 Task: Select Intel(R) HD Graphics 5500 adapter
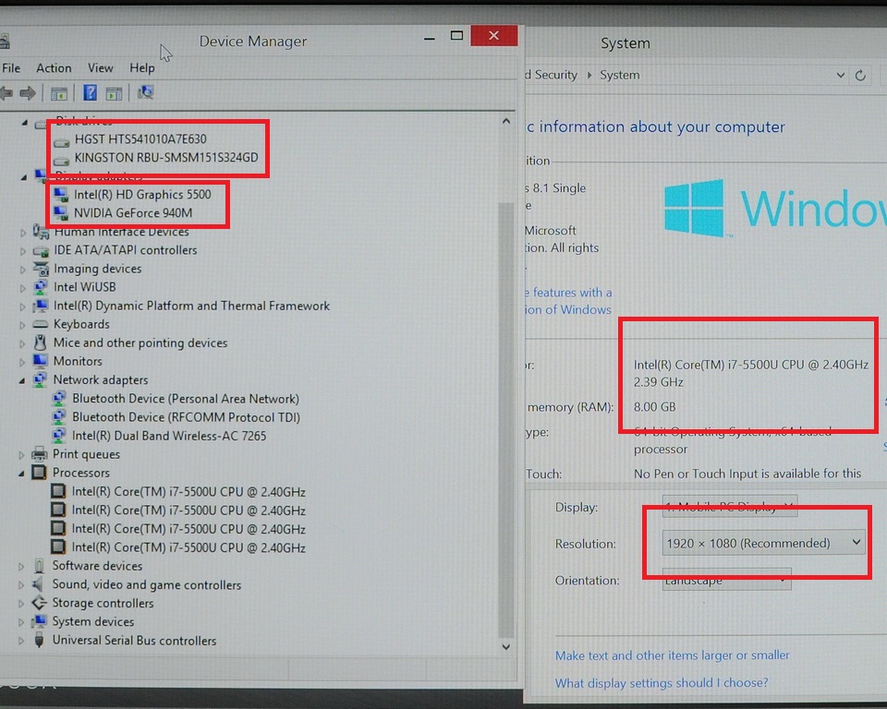pos(142,195)
